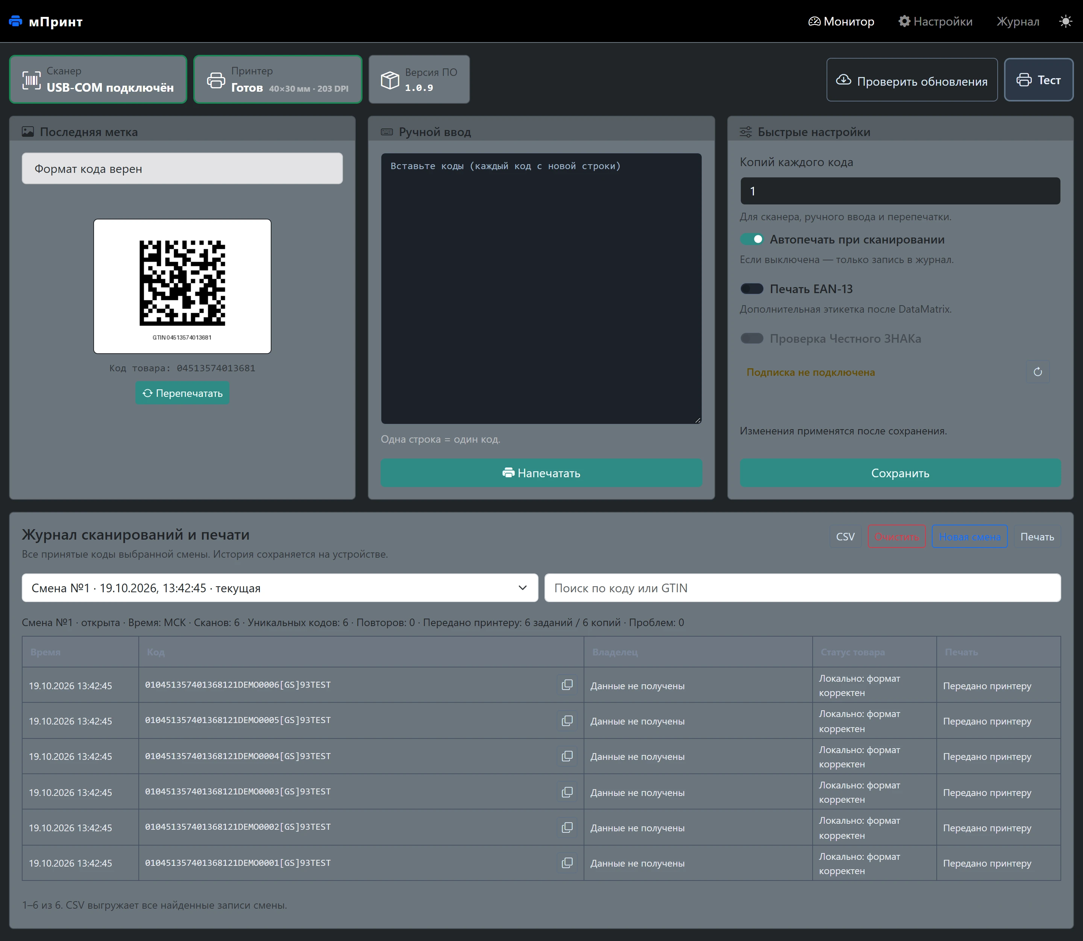Start a Новая смена
This screenshot has width=1083, height=941.
(969, 537)
